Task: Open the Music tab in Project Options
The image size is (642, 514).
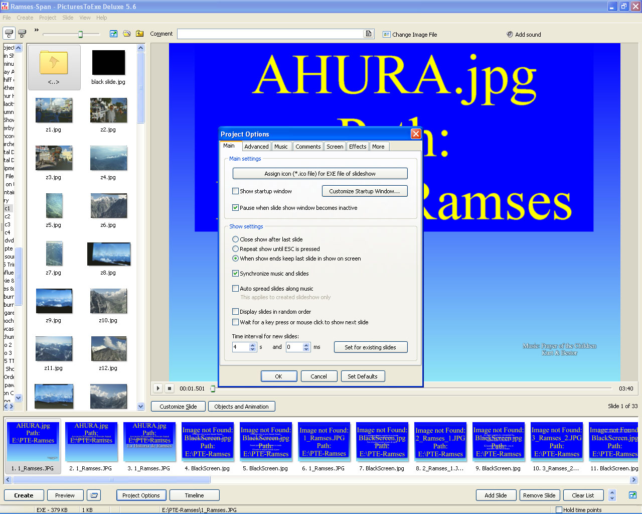Action: [x=281, y=147]
